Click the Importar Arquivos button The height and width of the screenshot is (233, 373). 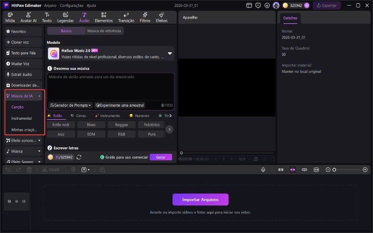pyautogui.click(x=200, y=199)
